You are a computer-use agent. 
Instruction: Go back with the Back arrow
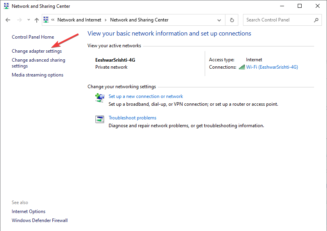[8, 20]
